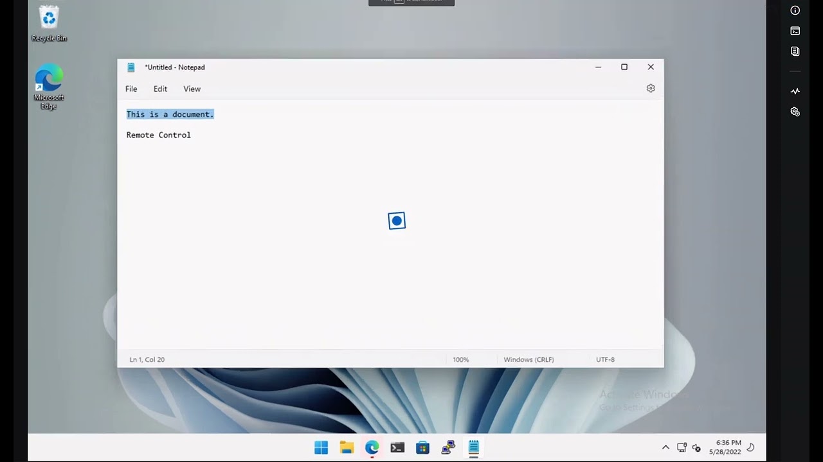This screenshot has height=462, width=823.
Task: Select the Microsoft Edge desktop shortcut
Action: pos(49,87)
